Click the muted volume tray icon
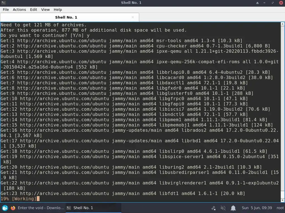 tap(223, 208)
